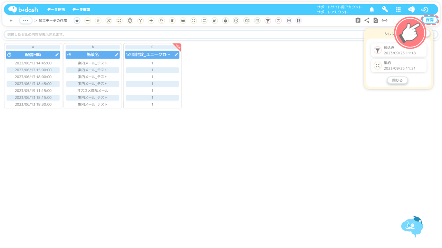
Task: Open the データ連携 menu
Action: coord(56,10)
